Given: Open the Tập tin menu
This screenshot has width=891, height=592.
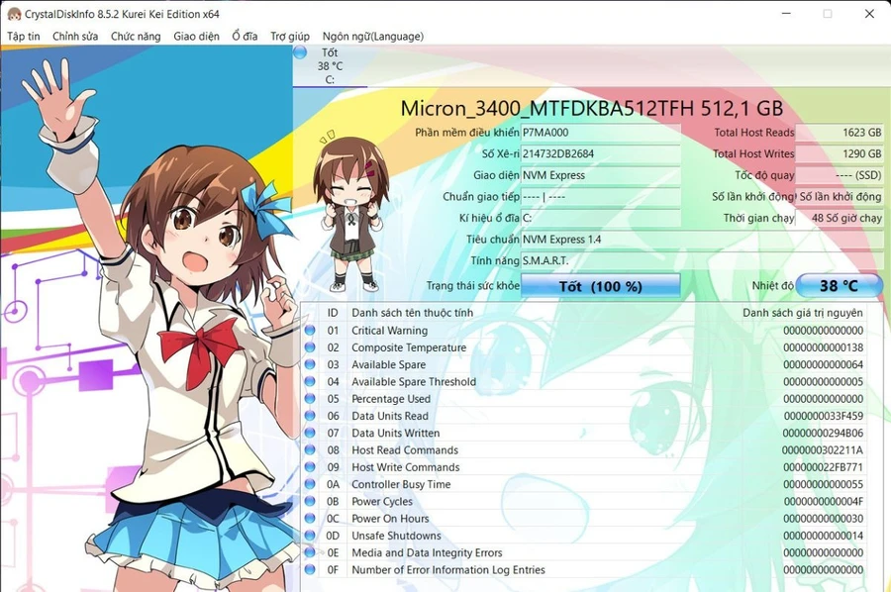Looking at the screenshot, I should click(x=24, y=37).
